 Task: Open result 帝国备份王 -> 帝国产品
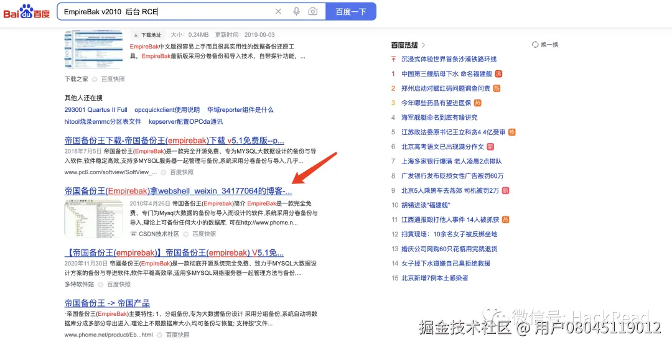(107, 303)
